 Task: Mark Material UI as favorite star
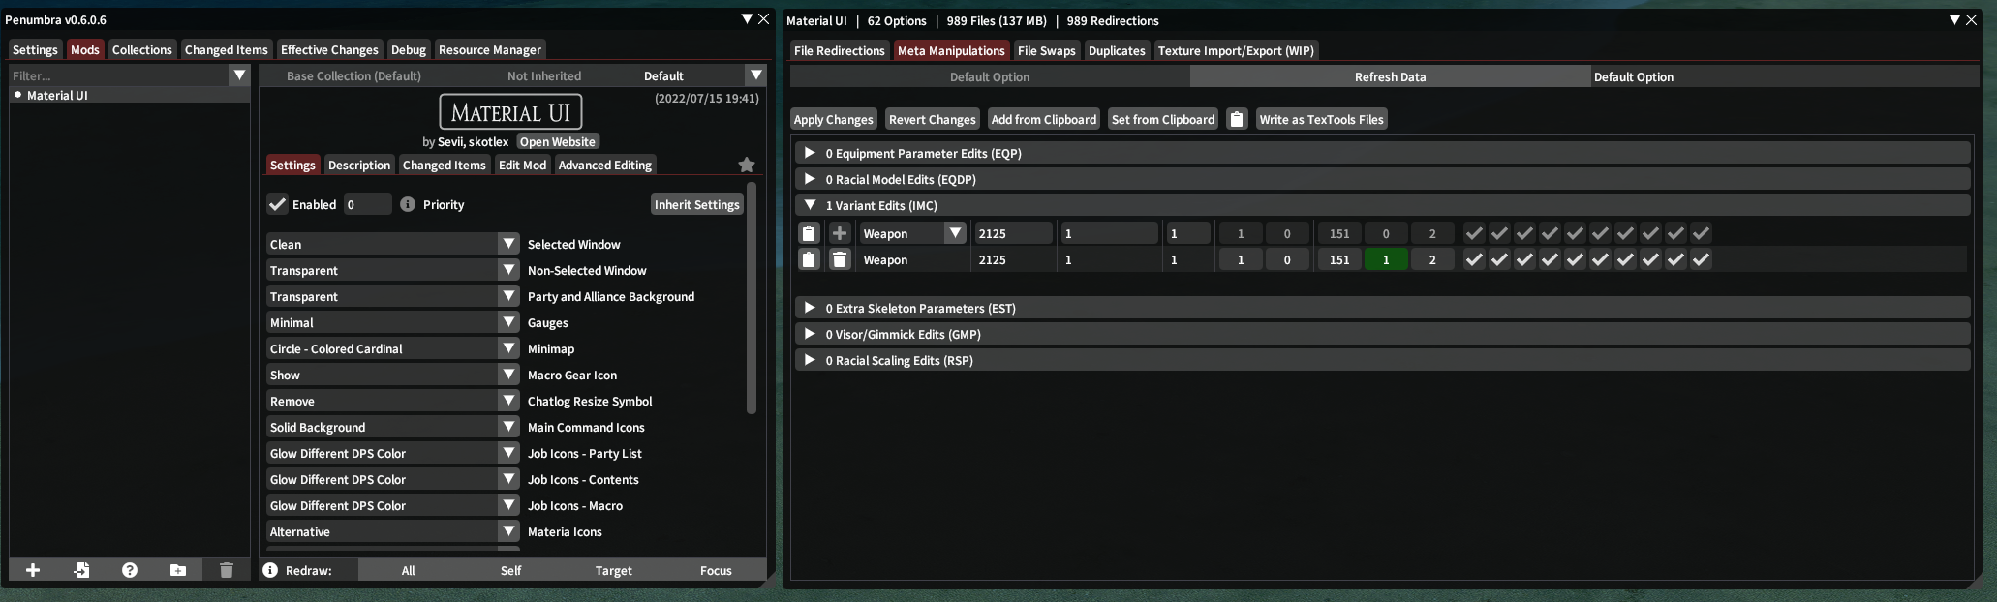[747, 165]
